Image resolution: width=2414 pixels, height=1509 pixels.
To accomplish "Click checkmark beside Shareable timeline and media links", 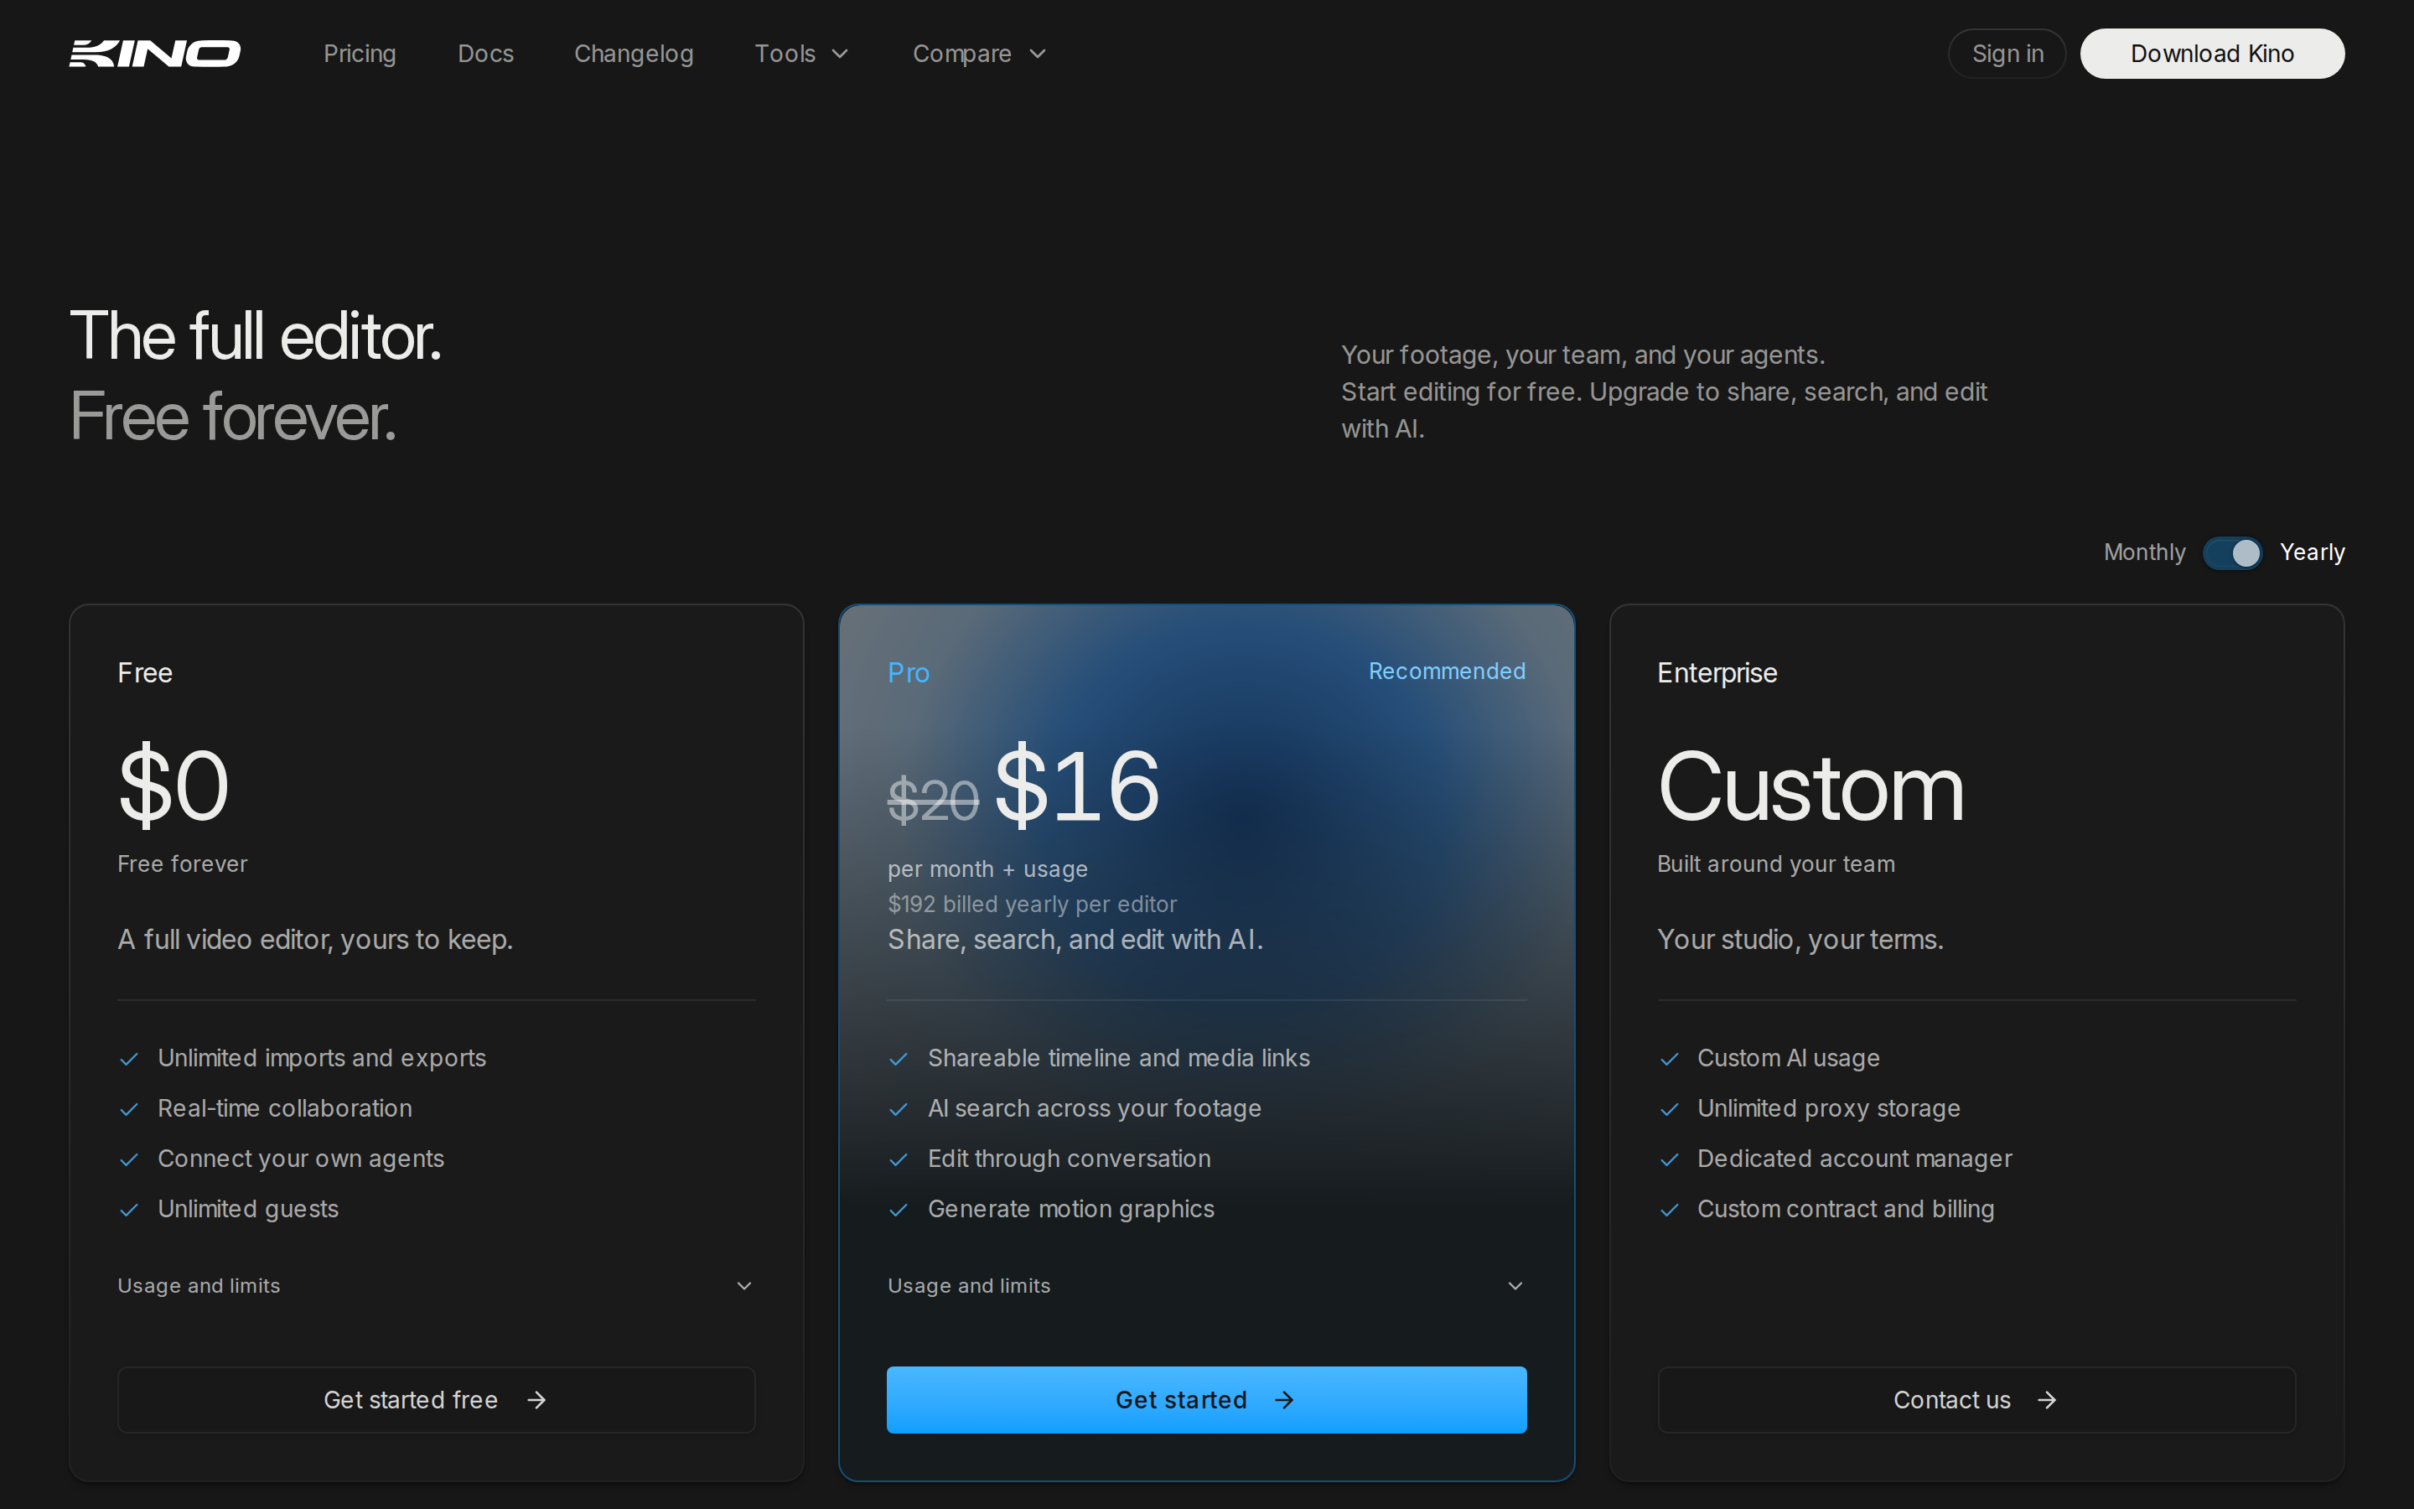I will point(899,1059).
